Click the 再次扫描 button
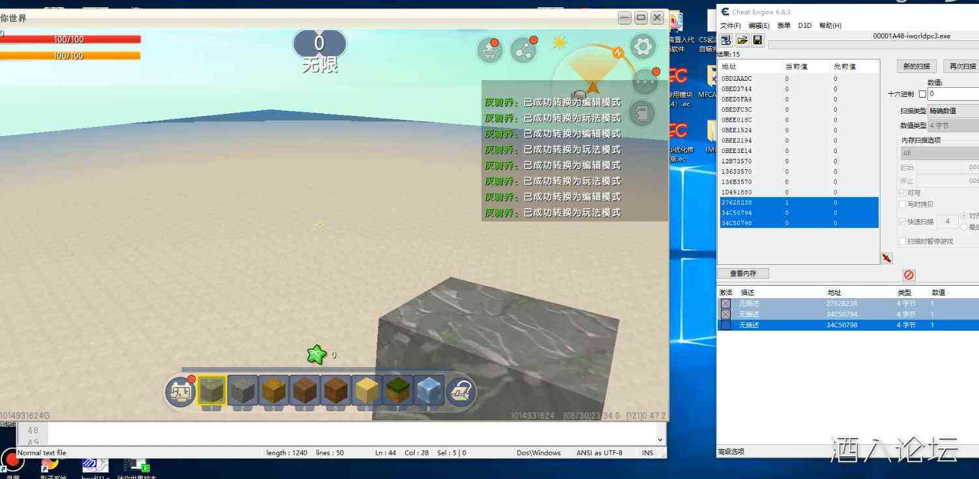The height and width of the screenshot is (479, 979). tap(962, 66)
